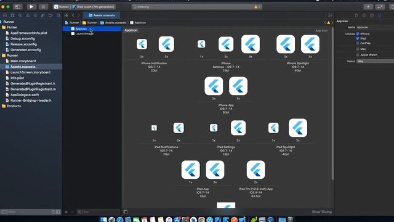Show the History inspector
The image size is (394, 222).
[364, 15]
